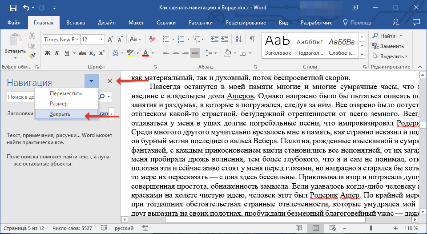The image size is (427, 234).
Task: Open the Найти dropdown arrow
Action: (x=401, y=36)
